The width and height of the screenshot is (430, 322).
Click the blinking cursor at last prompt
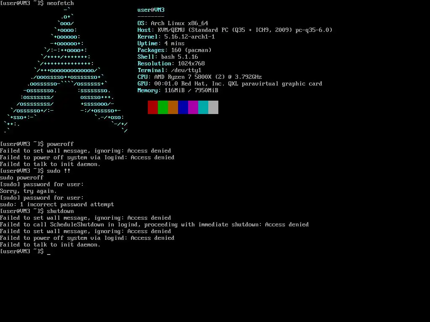[49, 254]
